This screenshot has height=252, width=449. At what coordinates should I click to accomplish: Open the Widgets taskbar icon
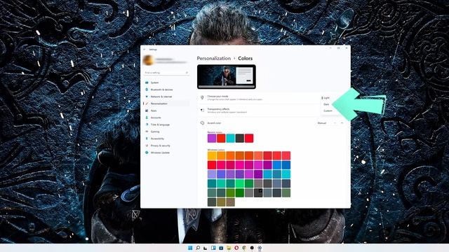pyautogui.click(x=213, y=248)
